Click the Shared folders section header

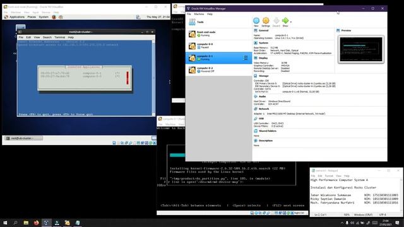pos(267,131)
